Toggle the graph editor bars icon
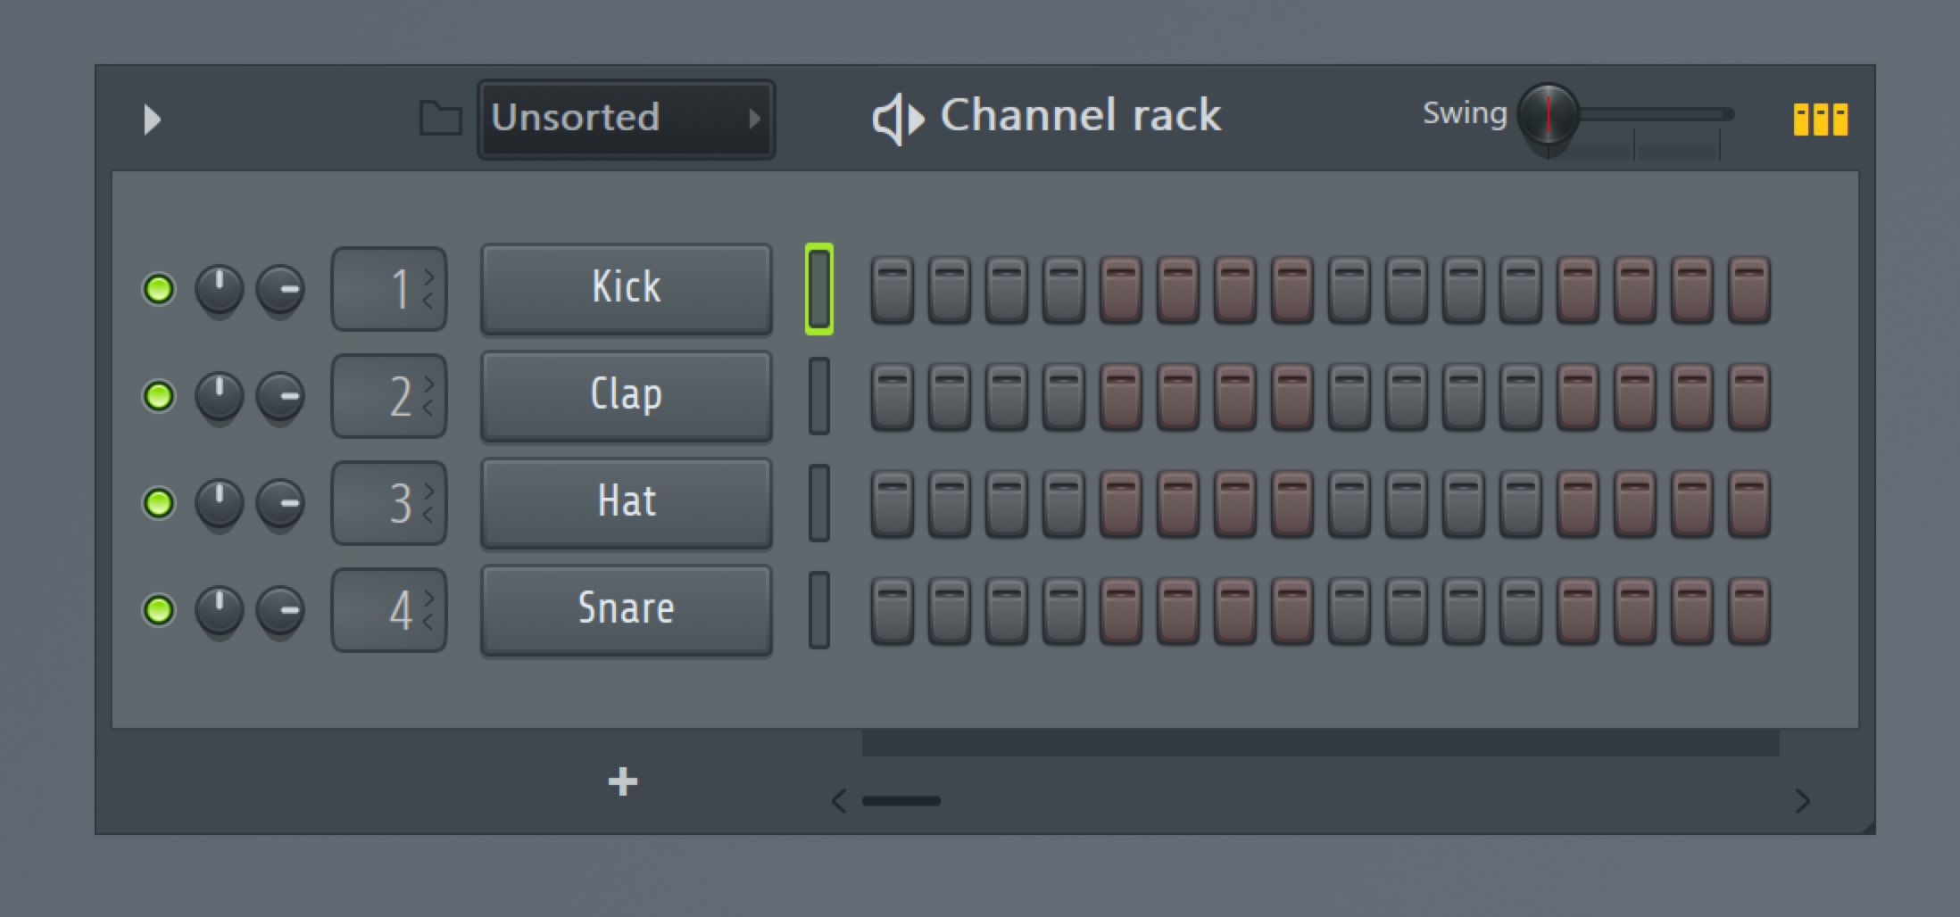This screenshot has height=917, width=1960. [1821, 119]
